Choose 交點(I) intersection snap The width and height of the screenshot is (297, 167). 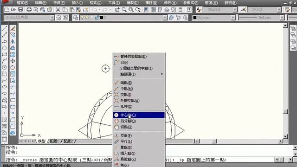(139, 95)
